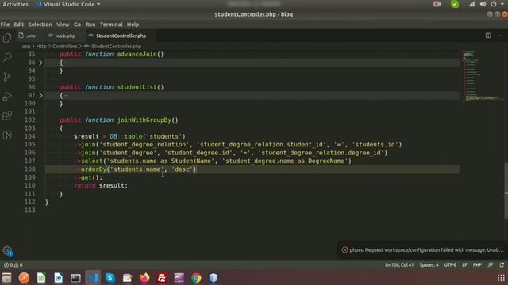The width and height of the screenshot is (508, 285).
Task: Open LibreOffice Writer from the dock
Action: point(58,278)
